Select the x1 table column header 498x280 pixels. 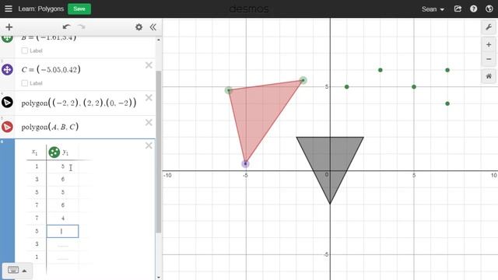[34, 152]
